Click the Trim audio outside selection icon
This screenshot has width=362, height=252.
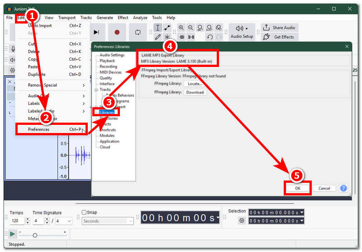[182, 37]
